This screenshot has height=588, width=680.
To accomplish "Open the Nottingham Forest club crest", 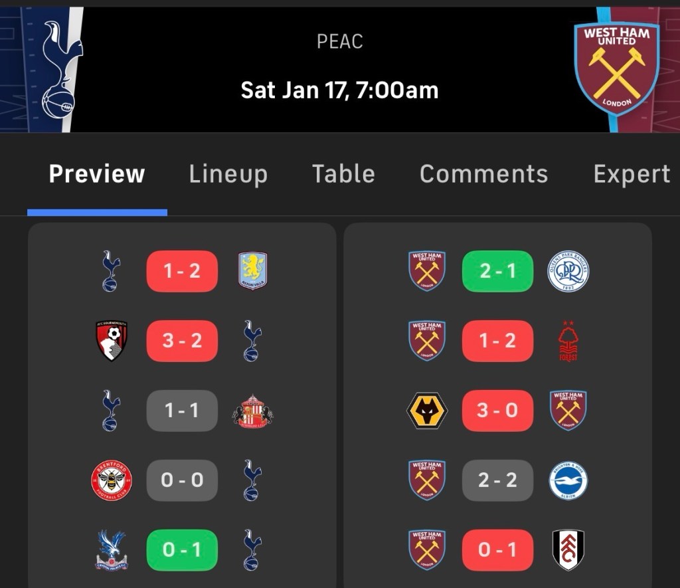I will point(568,341).
